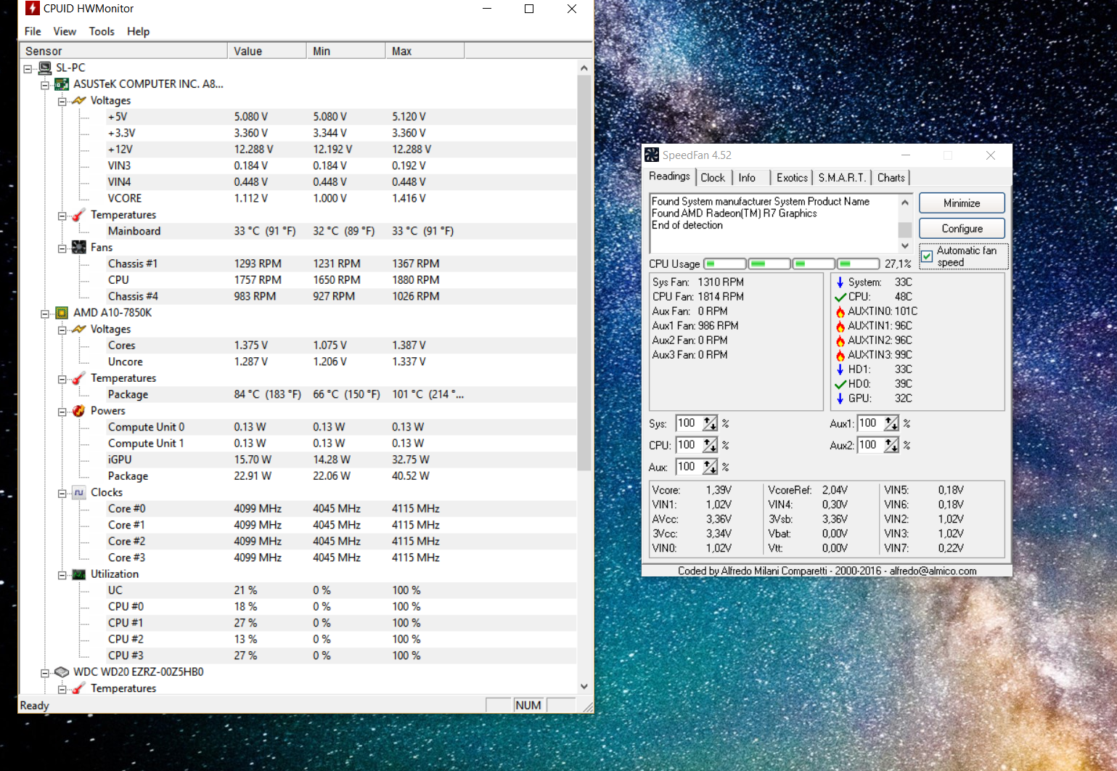Click the Voltages icon under ASUSTeK
The height and width of the screenshot is (771, 1117).
tap(79, 100)
